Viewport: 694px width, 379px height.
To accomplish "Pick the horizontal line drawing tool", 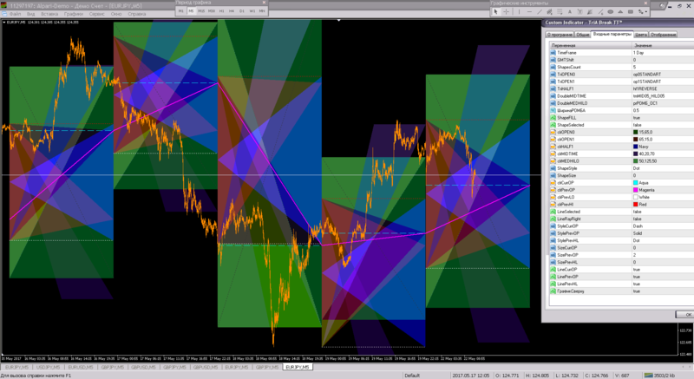I will coord(529,12).
